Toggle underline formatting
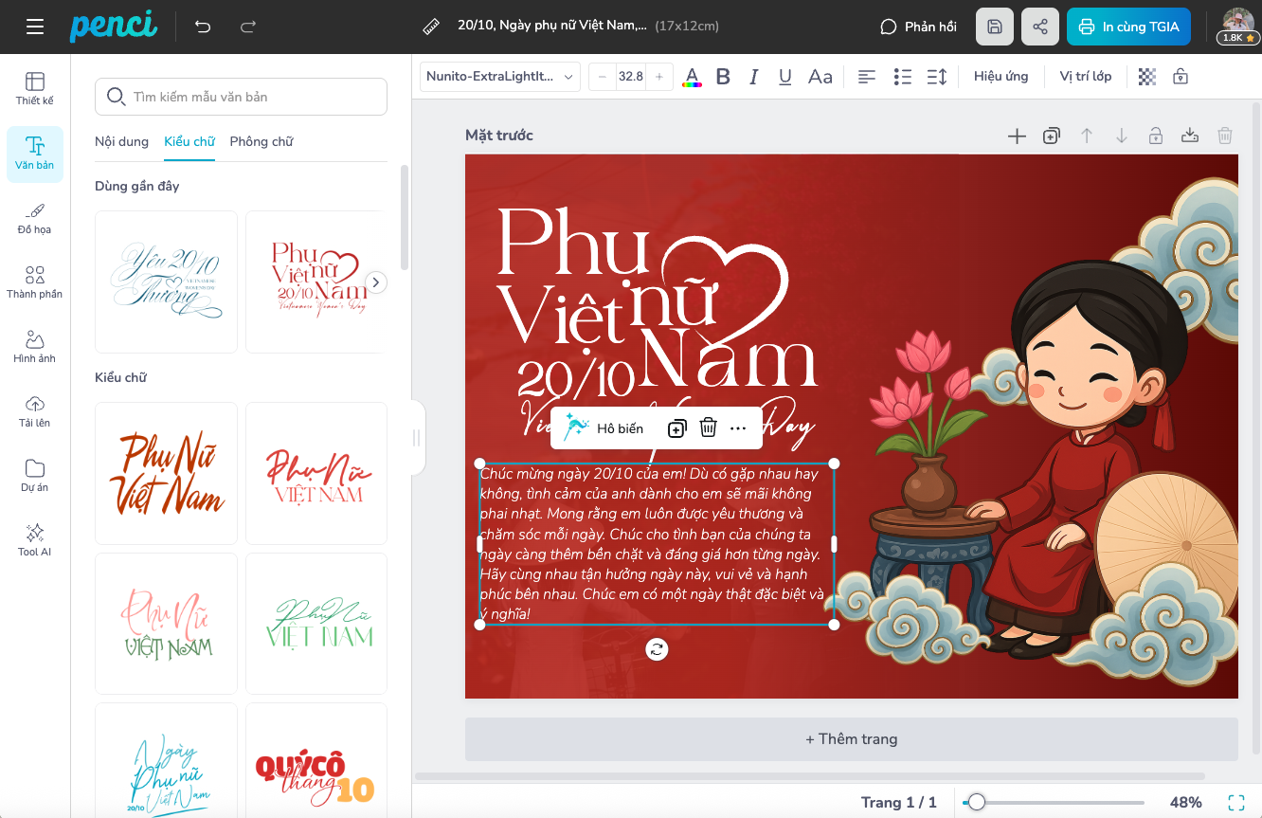 click(x=784, y=77)
